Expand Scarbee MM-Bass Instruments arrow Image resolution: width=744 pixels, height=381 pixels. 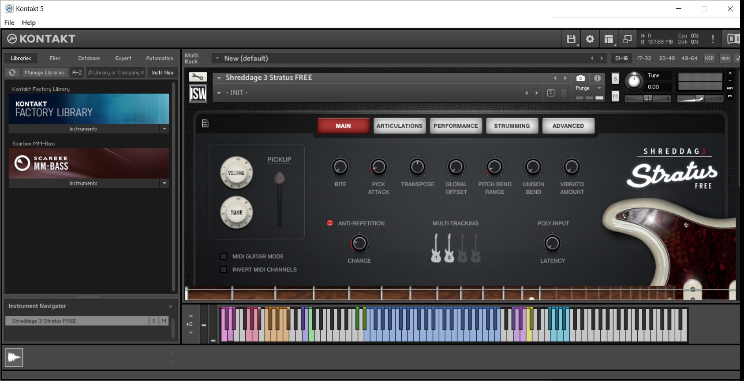click(165, 183)
